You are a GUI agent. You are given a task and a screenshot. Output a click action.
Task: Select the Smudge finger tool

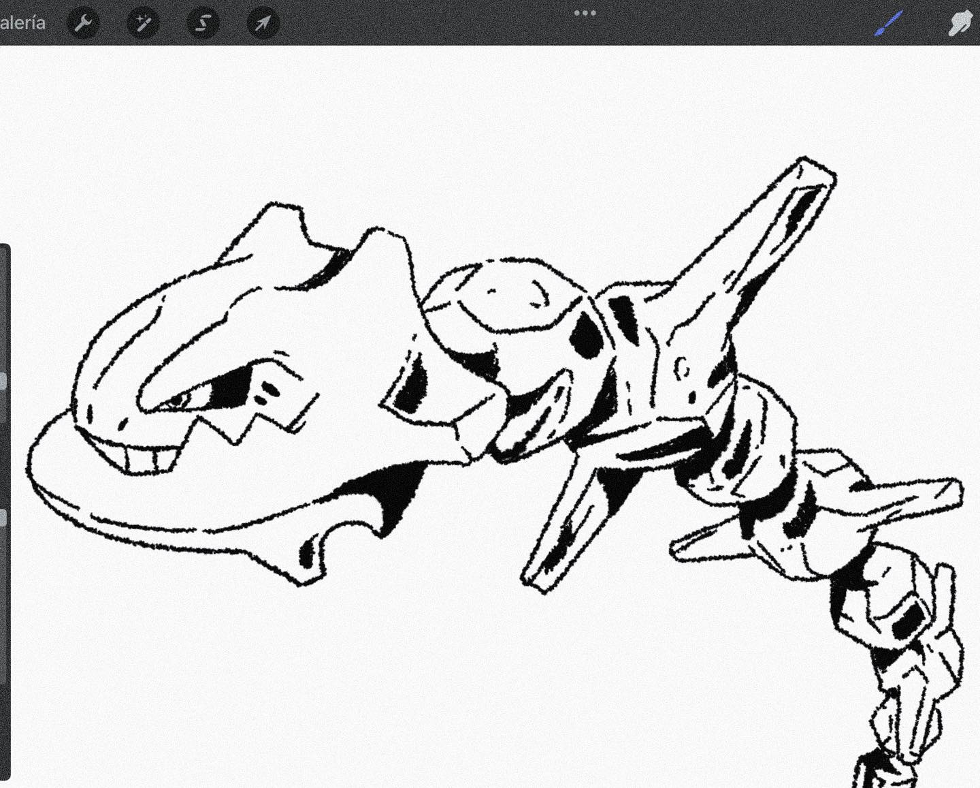point(962,24)
